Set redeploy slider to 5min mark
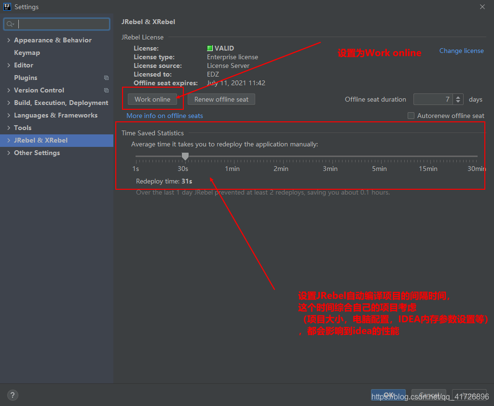 pos(382,157)
